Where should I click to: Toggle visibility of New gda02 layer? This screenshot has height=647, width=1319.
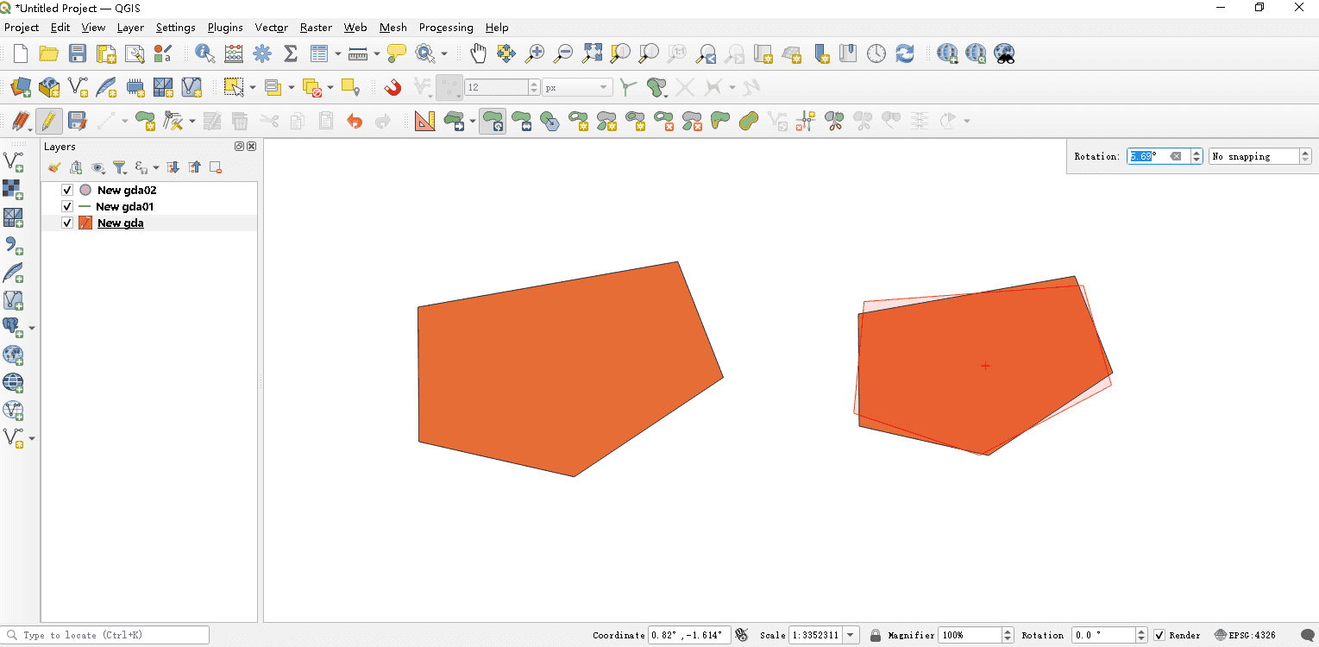[x=67, y=190]
